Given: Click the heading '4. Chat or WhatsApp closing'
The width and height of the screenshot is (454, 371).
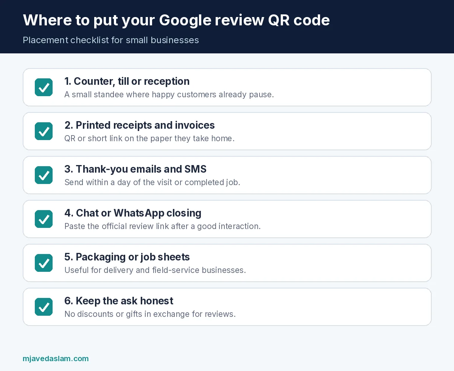Looking at the screenshot, I should (x=133, y=213).
